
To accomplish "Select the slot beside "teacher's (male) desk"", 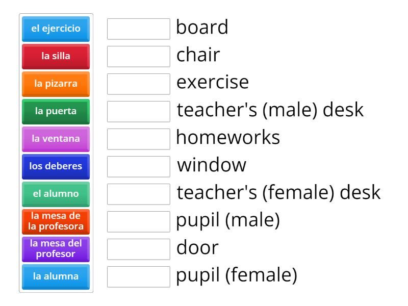I will [139, 112].
